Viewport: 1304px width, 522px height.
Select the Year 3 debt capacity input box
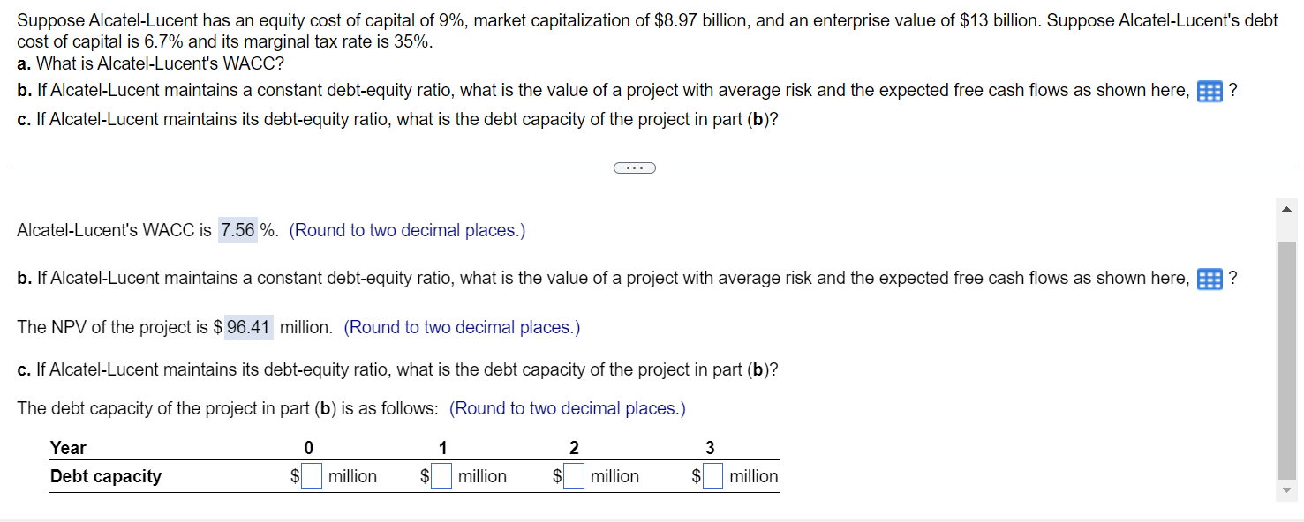point(713,477)
